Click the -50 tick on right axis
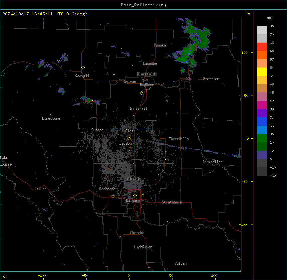This screenshot has height=280, width=287. 244,182
